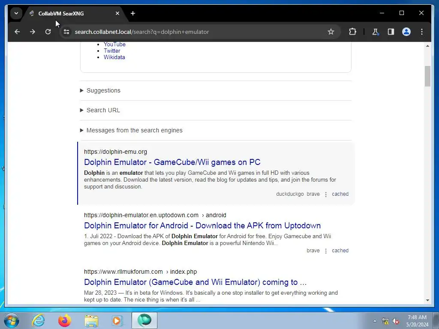The width and height of the screenshot is (439, 329).
Task: Open brave engine link on dolphin-emu.org result
Action: tap(313, 194)
